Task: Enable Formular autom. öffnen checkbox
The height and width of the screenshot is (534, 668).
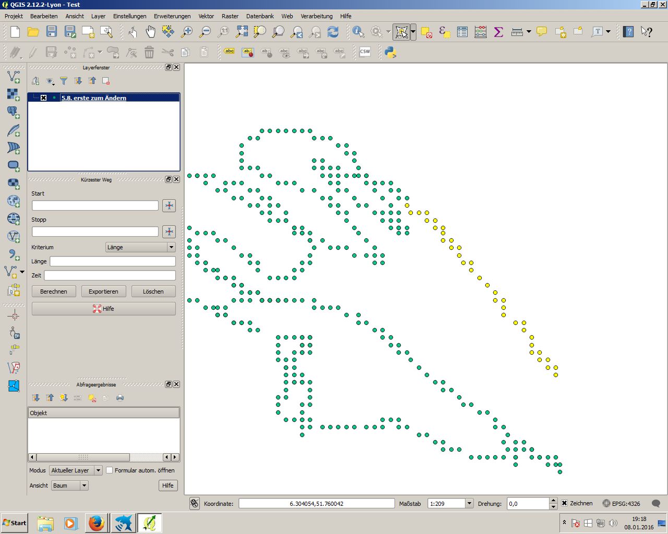Action: click(x=110, y=470)
